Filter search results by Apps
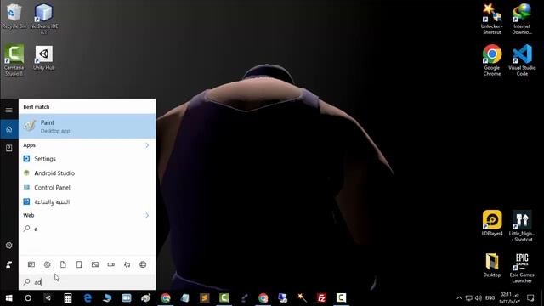The width and height of the screenshot is (544, 306). tap(31, 264)
